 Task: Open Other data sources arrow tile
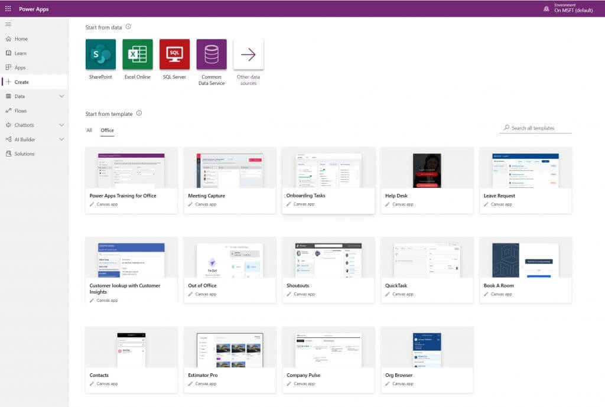point(248,54)
